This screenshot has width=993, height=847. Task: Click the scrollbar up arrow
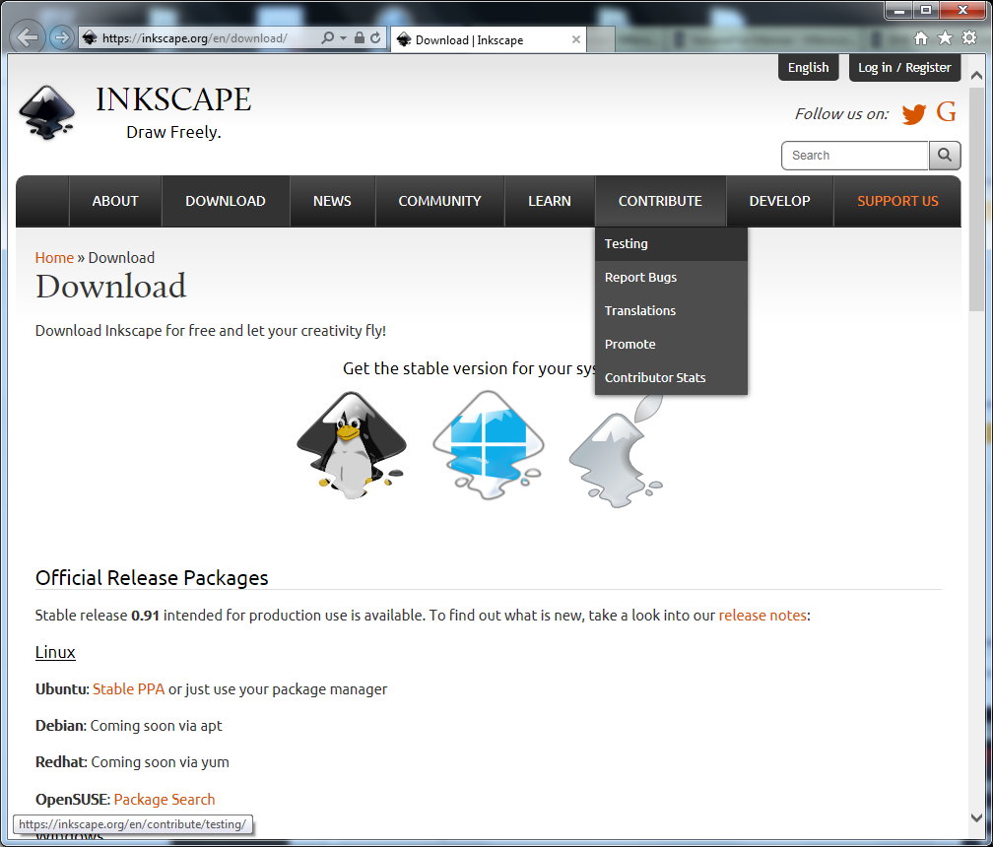(976, 75)
